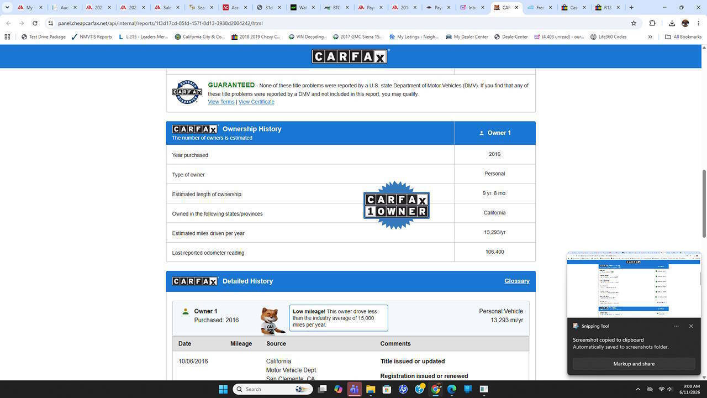Click the CARFAX logo in the header
707x398 pixels.
[351, 56]
